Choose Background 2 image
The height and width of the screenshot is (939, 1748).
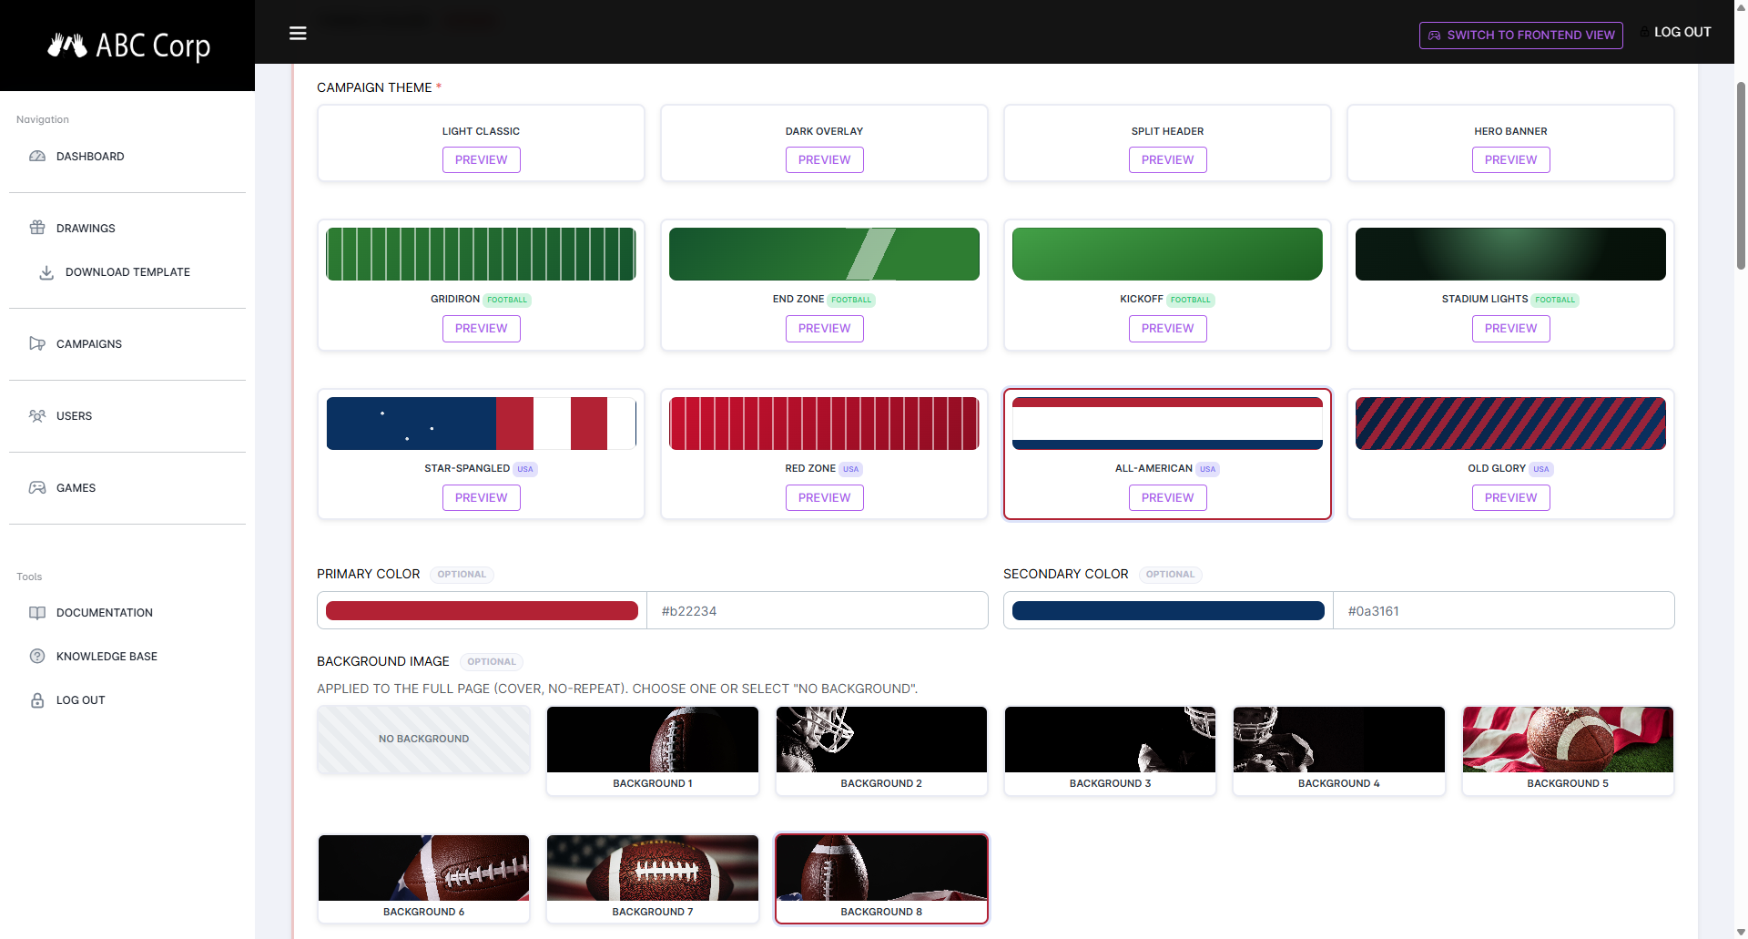coord(881,750)
